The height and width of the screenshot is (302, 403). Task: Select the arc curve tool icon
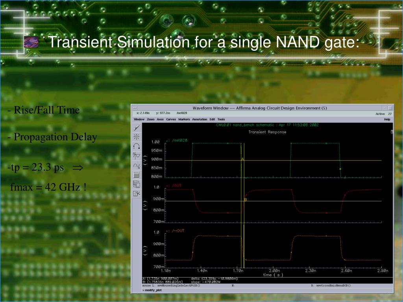137,146
